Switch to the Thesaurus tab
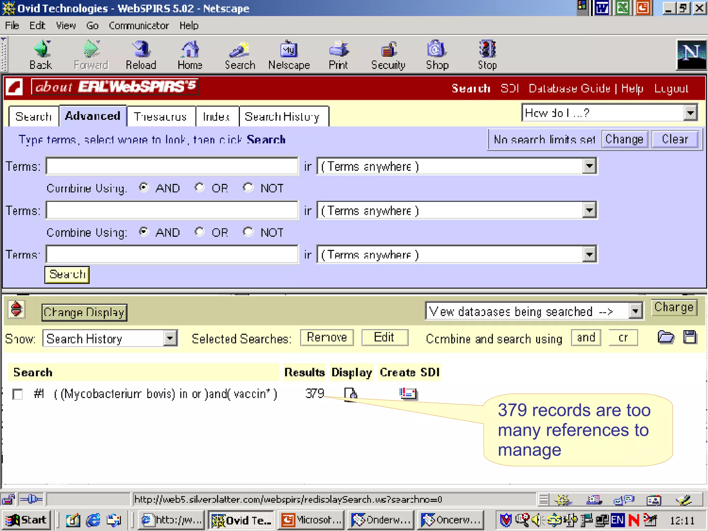The width and height of the screenshot is (708, 531). tap(160, 116)
